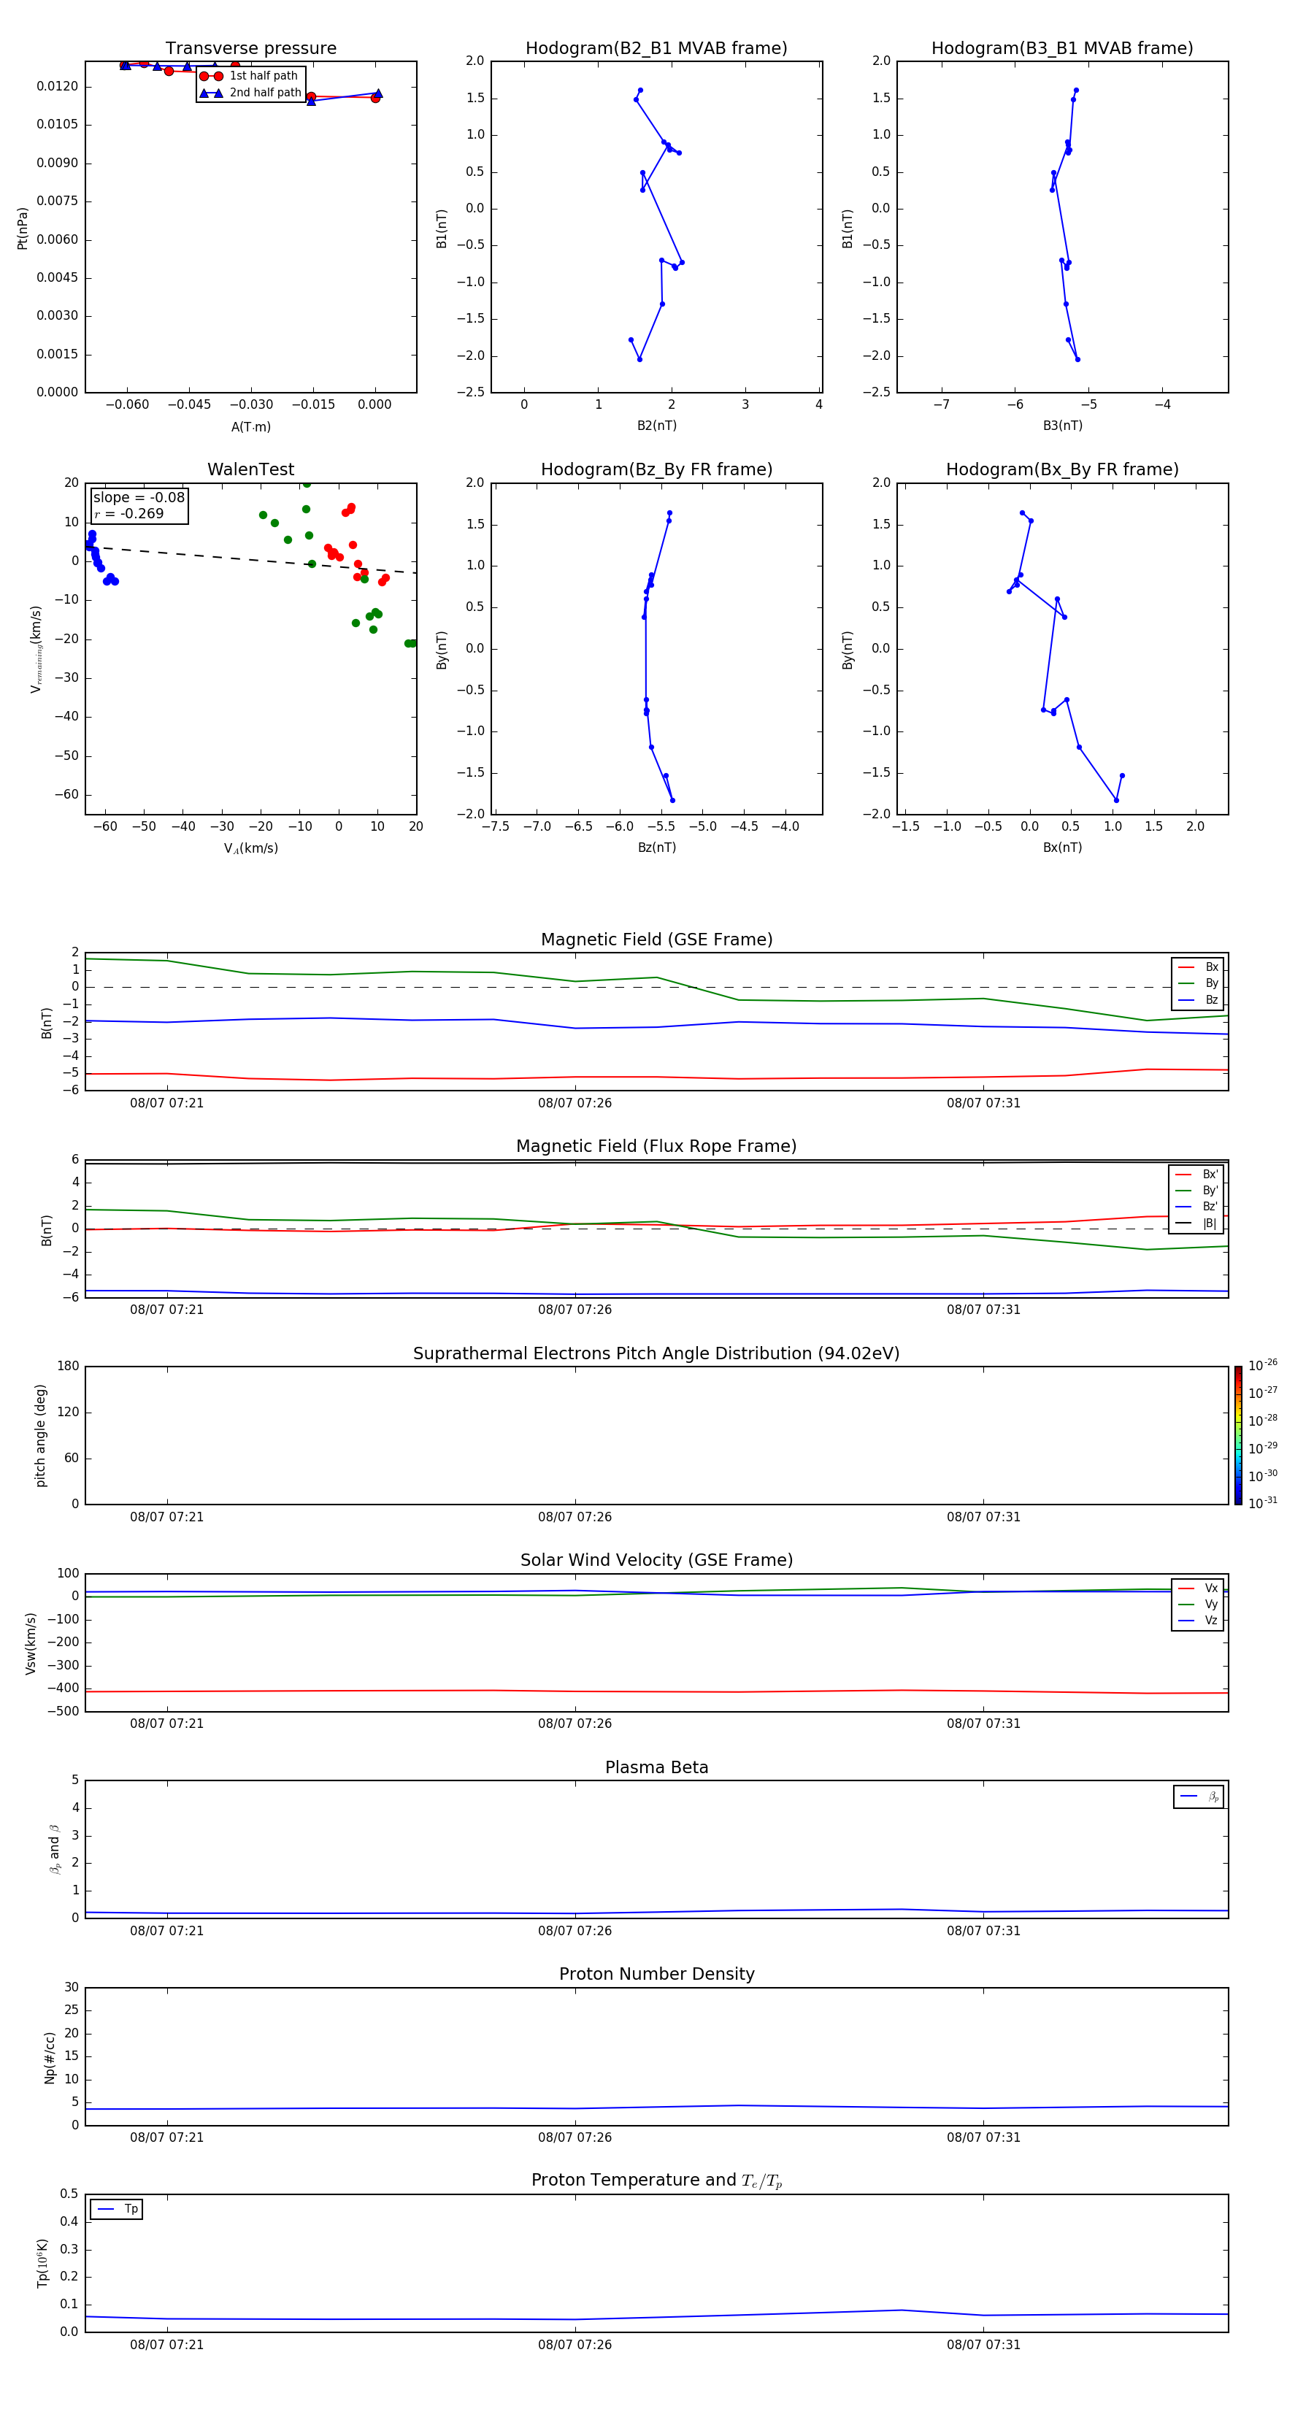
Task: Click the Suprathermal Electrons Pitch Angle title
Action: (656, 1353)
